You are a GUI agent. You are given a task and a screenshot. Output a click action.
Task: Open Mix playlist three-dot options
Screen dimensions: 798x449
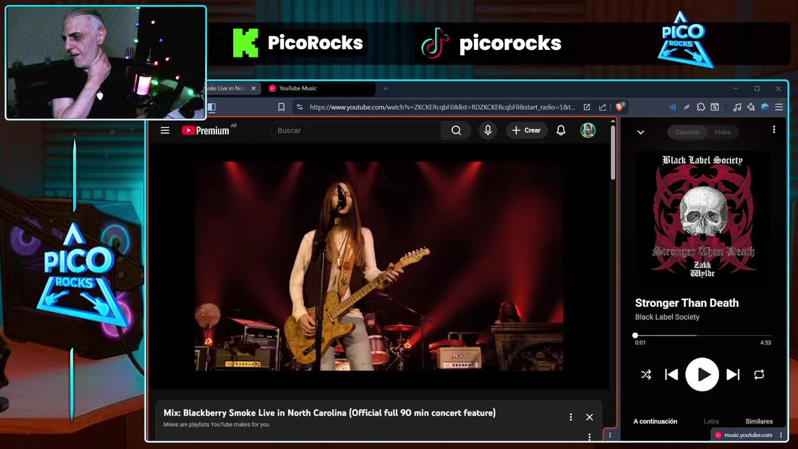[570, 417]
